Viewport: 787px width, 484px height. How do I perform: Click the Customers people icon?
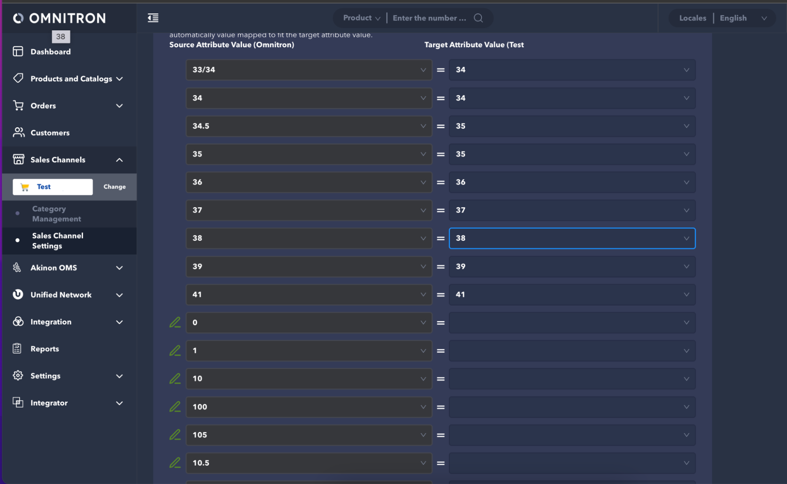(x=18, y=133)
